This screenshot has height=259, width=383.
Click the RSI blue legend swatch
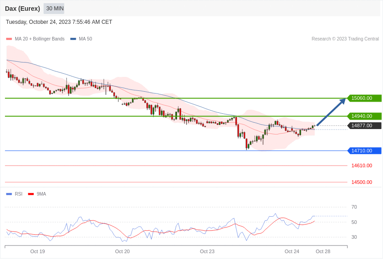pos(9,194)
